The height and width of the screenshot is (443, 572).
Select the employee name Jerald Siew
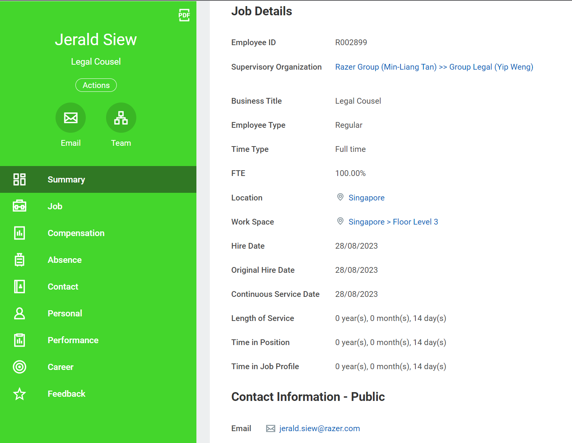96,39
